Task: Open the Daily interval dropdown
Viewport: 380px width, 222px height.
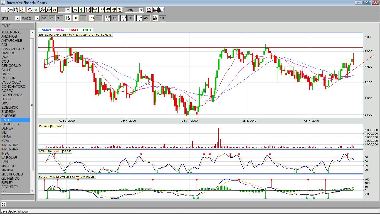Action: 134,10
